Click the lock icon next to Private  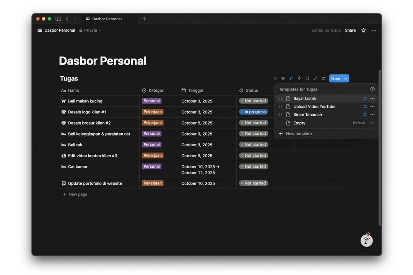tap(80, 30)
